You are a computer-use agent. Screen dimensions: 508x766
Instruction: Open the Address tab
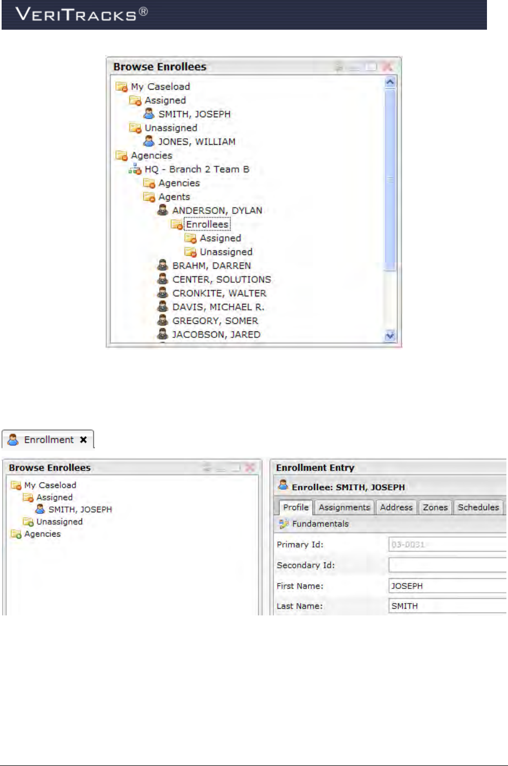pos(396,507)
